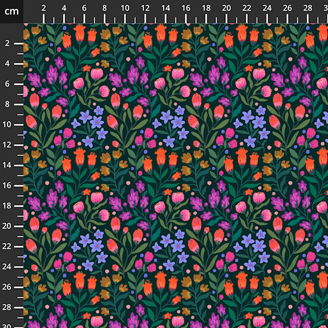Select the 22 mark on the vertical ruler

coord(7,247)
